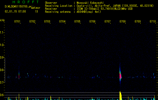Select observer name Masayuki Kobayashi
Viewport: 158px width, 100px height.
tap(90, 3)
